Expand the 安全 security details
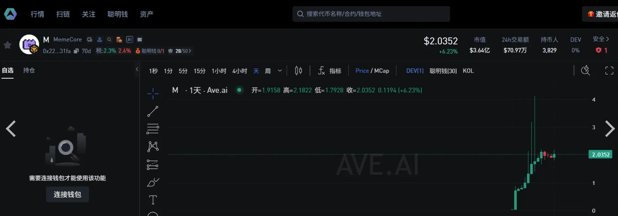Viewport: 618px width, 216px height. (x=601, y=39)
